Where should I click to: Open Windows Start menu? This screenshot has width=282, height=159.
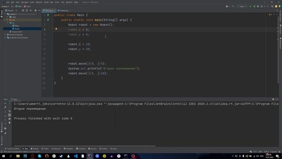(4, 156)
